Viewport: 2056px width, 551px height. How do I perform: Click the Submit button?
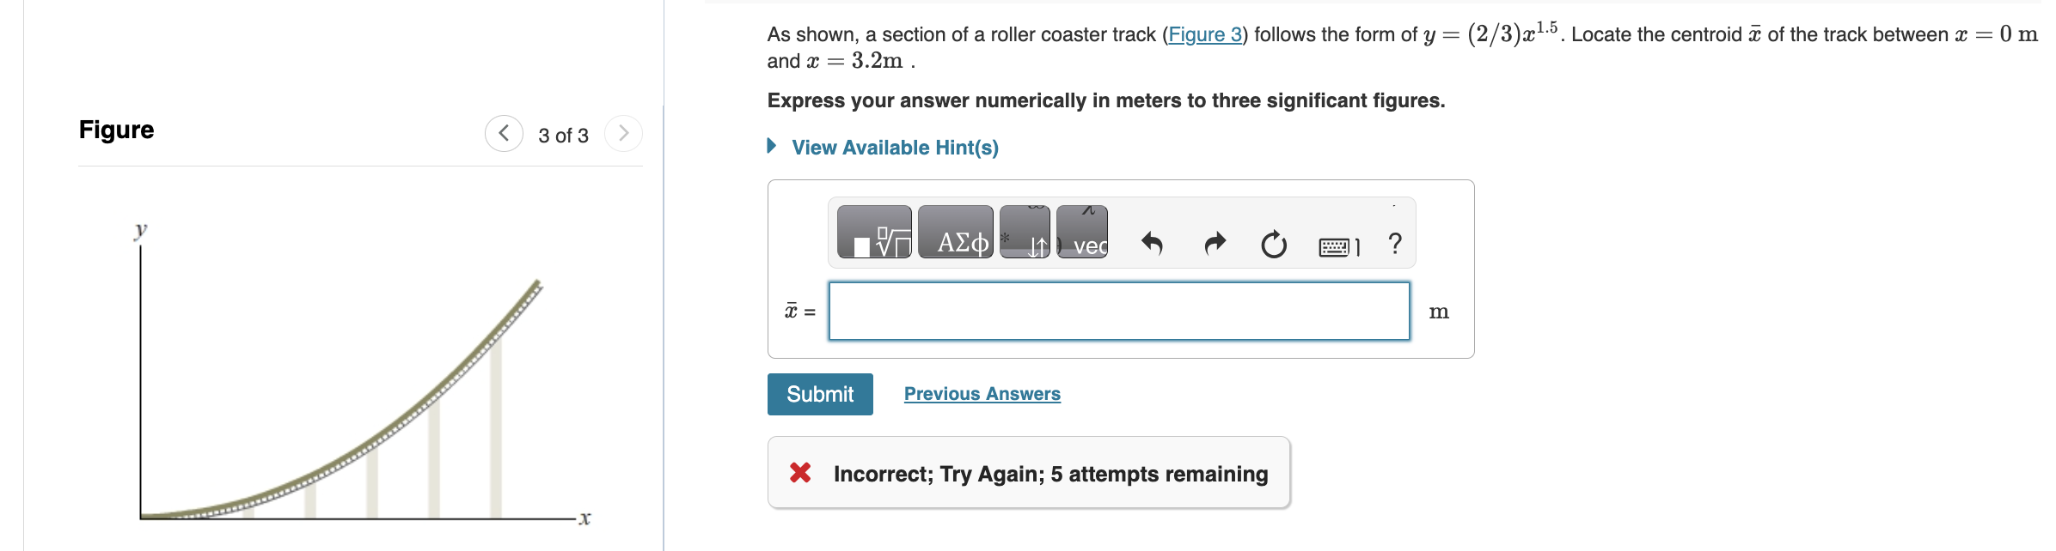coord(819,393)
